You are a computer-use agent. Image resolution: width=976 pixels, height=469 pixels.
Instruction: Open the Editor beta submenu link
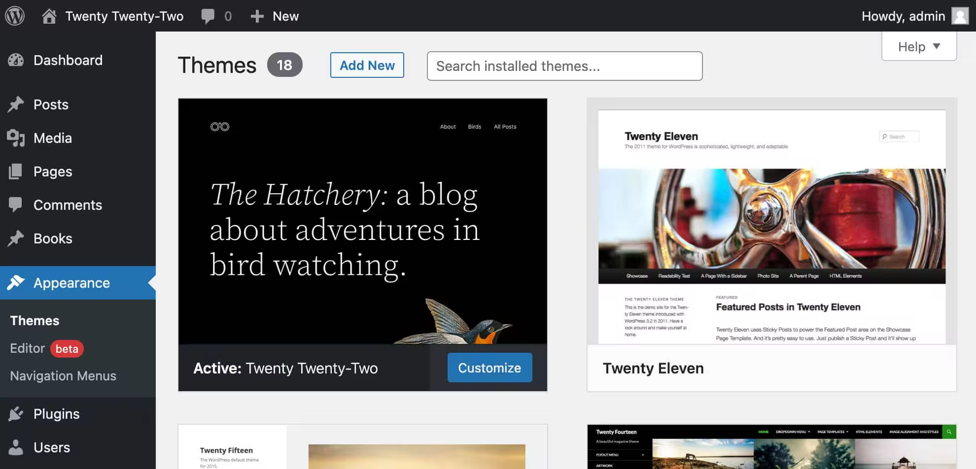tap(47, 348)
